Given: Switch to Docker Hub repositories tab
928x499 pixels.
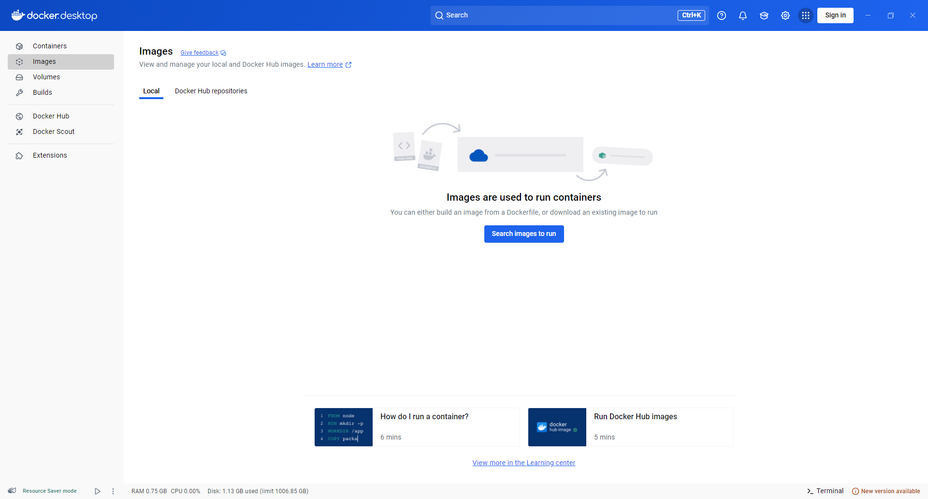Looking at the screenshot, I should pos(211,91).
